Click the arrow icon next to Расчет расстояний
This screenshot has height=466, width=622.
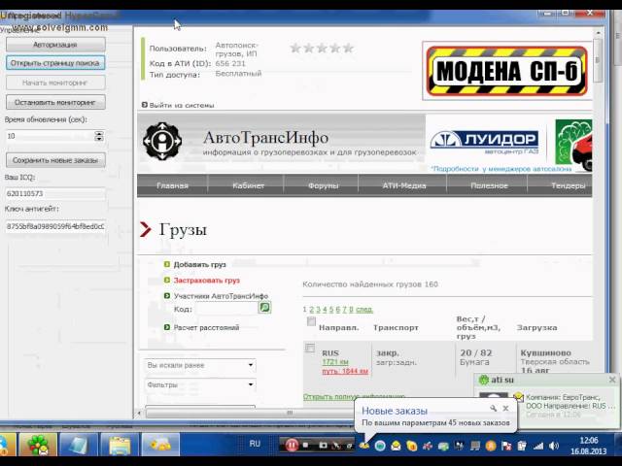pos(167,327)
